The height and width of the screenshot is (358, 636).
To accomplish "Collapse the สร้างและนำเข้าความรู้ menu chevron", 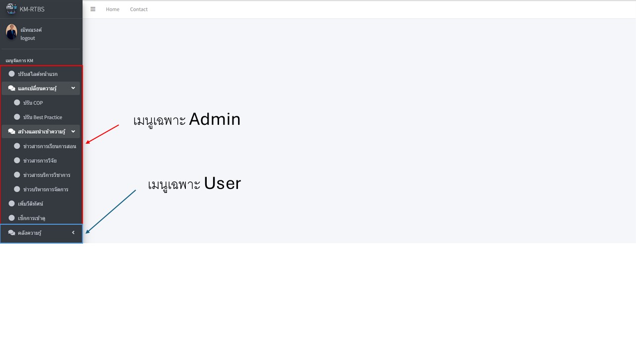I will point(73,132).
